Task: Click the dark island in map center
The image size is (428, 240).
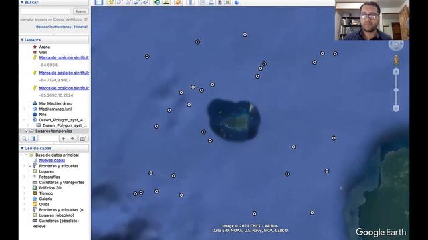Action: 233,119
